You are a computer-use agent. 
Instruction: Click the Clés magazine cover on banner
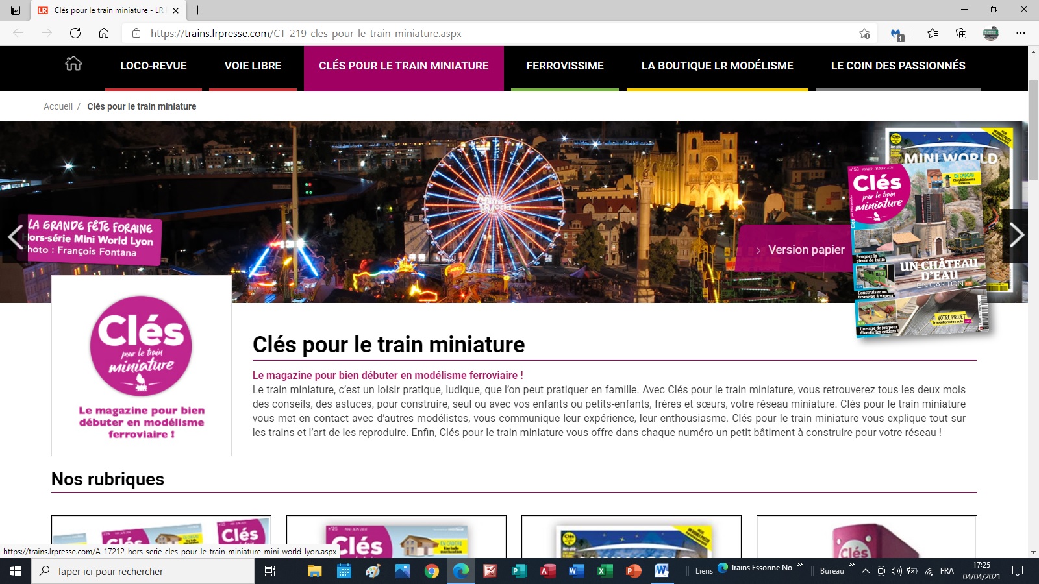[x=921, y=250]
